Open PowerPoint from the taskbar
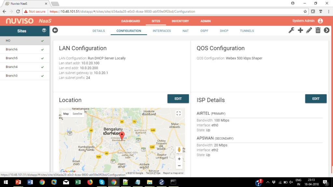Image resolution: width=333 pixels, height=187 pixels. [18, 182]
